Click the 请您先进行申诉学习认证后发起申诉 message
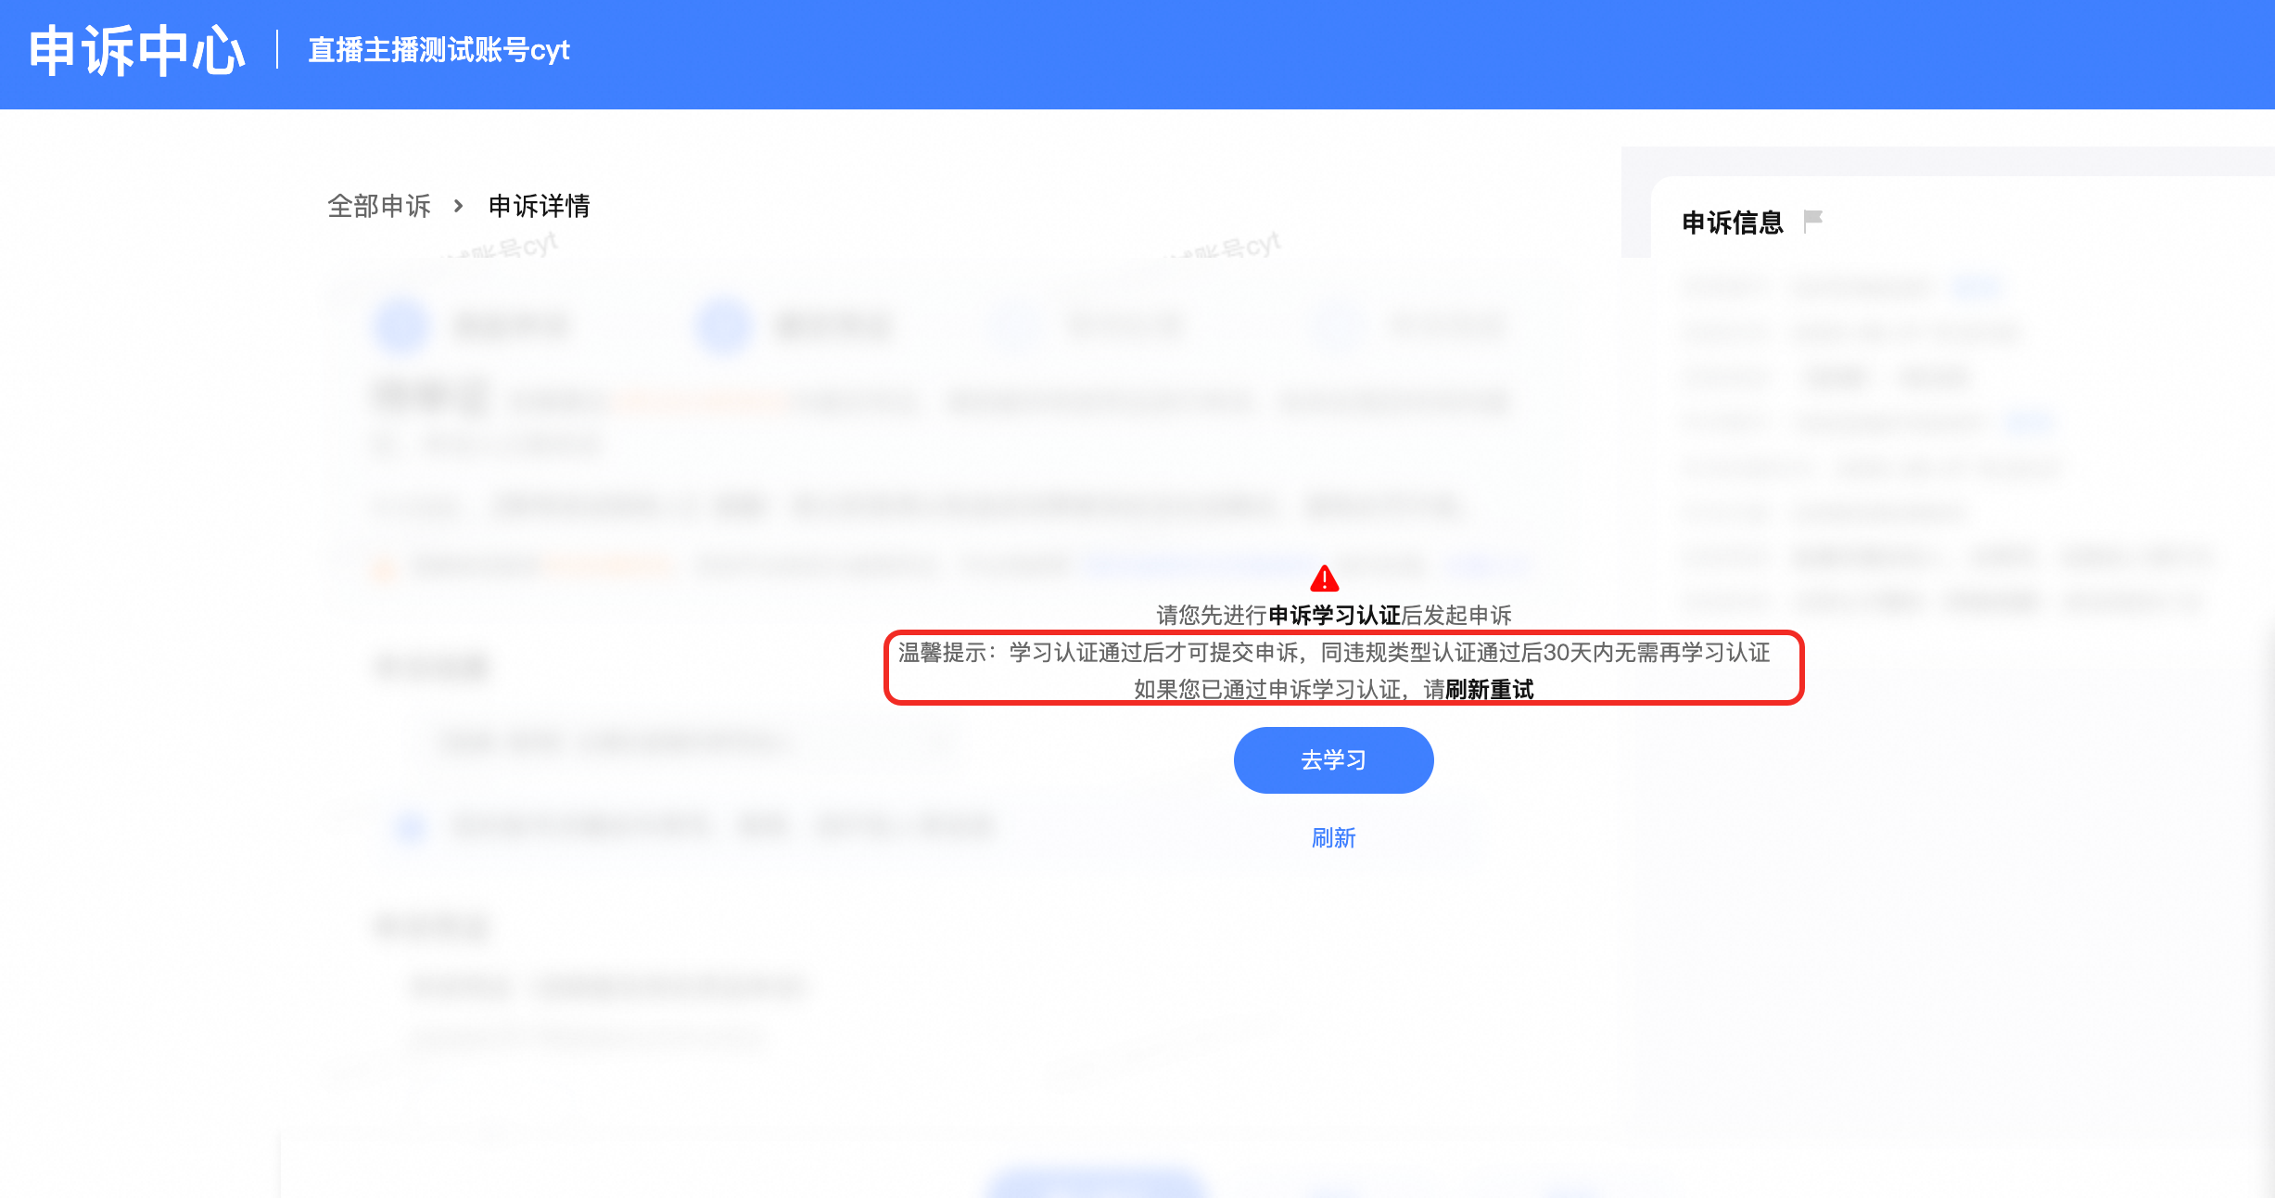The image size is (2275, 1198). pos(1334,615)
